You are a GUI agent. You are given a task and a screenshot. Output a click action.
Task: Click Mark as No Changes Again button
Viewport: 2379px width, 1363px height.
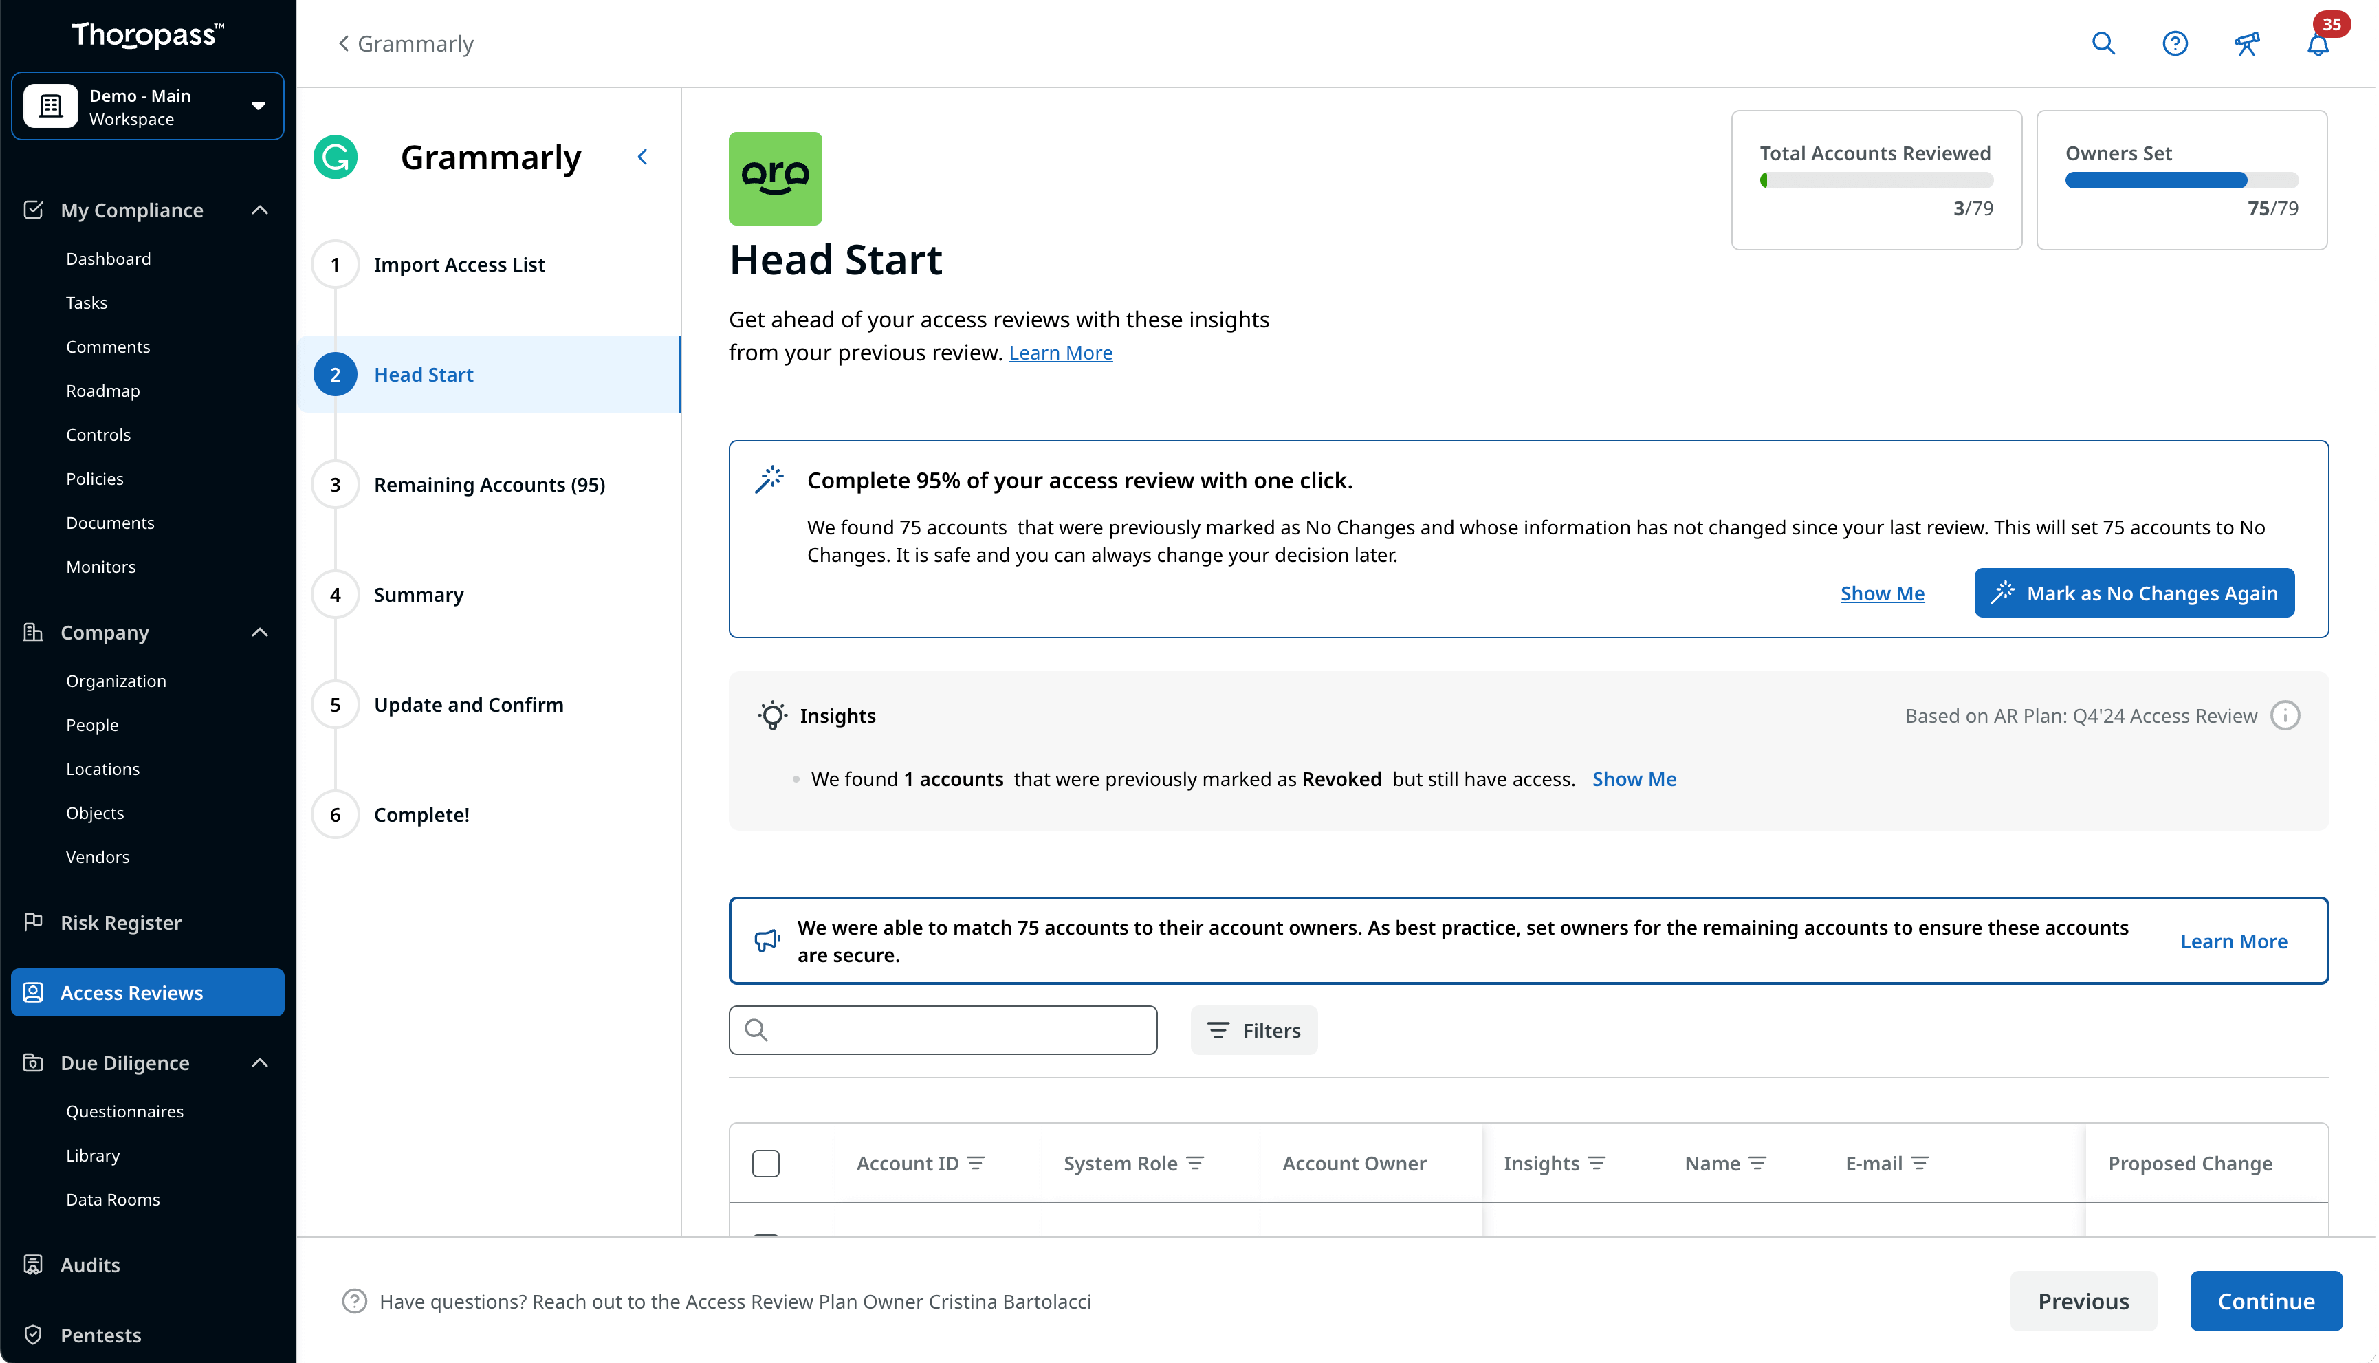pyautogui.click(x=2134, y=593)
